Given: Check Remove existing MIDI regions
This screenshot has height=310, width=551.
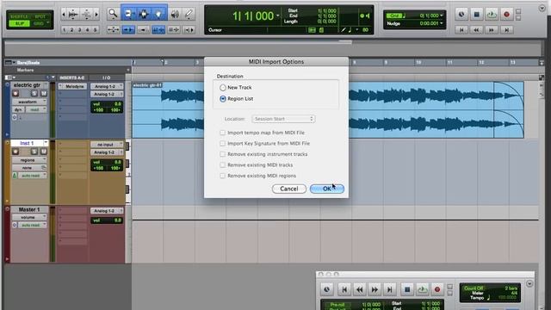Looking at the screenshot, I should (x=222, y=176).
